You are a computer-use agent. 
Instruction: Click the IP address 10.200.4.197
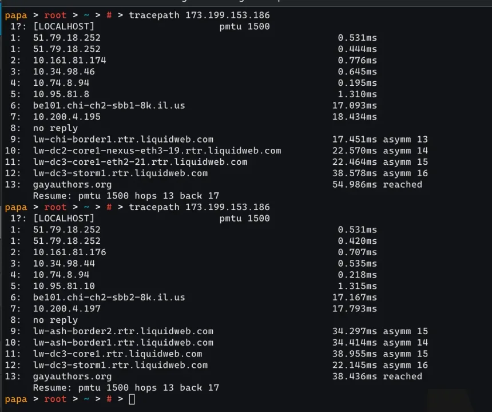[x=66, y=309]
